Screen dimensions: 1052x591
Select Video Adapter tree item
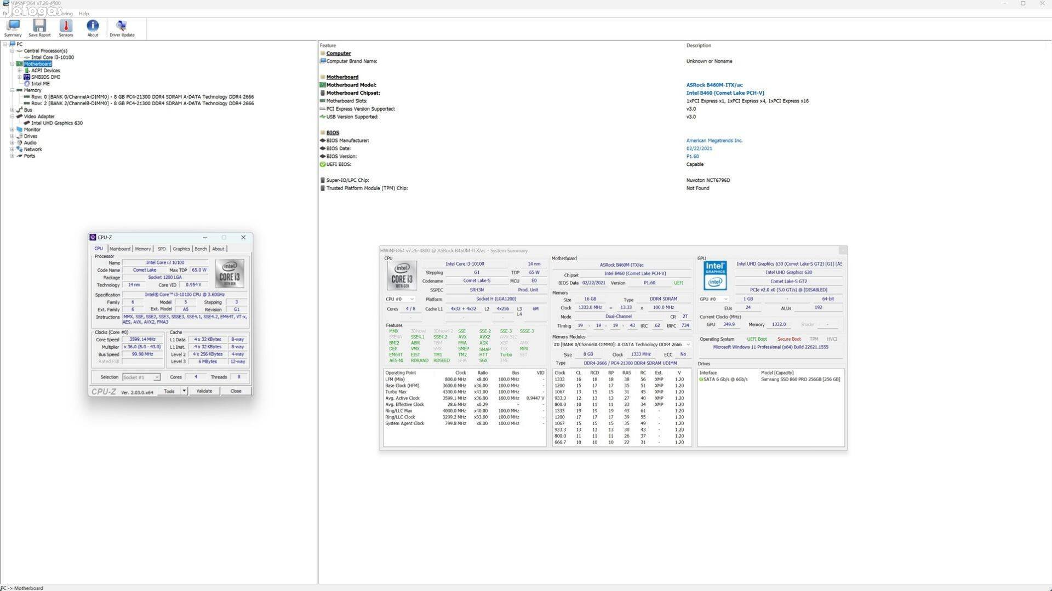(x=39, y=117)
